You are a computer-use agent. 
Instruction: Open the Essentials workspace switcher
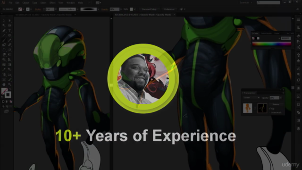pyautogui.click(x=246, y=3)
